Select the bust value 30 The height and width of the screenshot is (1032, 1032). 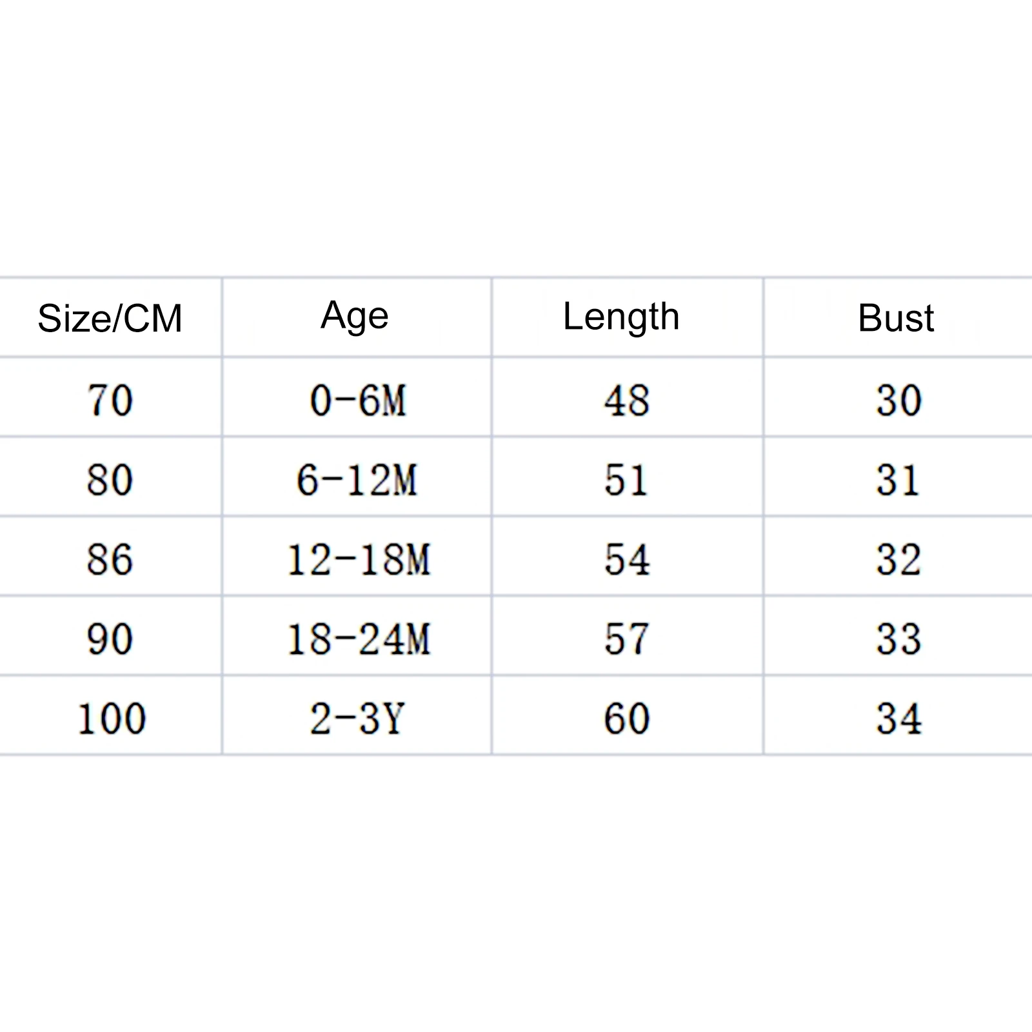[898, 400]
